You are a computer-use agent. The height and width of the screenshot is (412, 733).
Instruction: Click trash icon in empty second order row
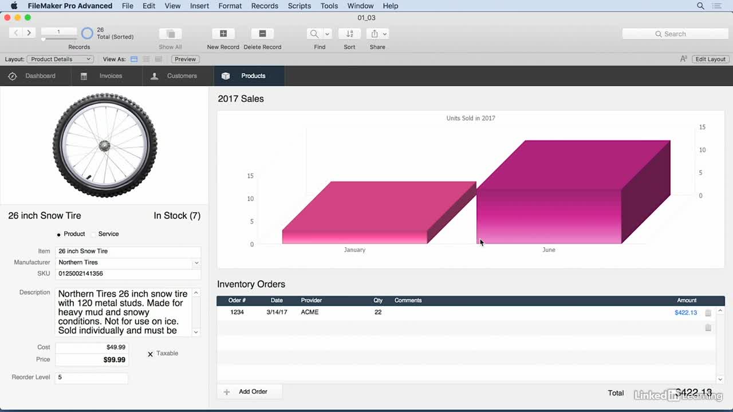708,328
